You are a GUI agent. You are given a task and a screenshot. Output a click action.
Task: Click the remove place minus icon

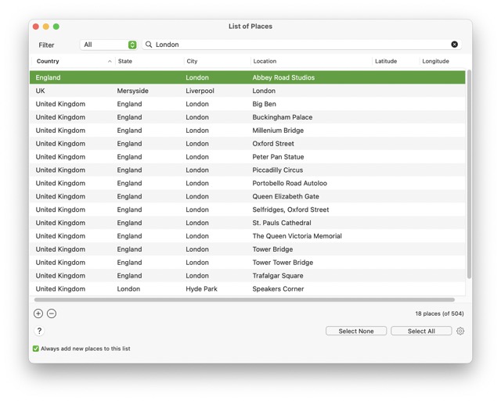pyautogui.click(x=52, y=313)
